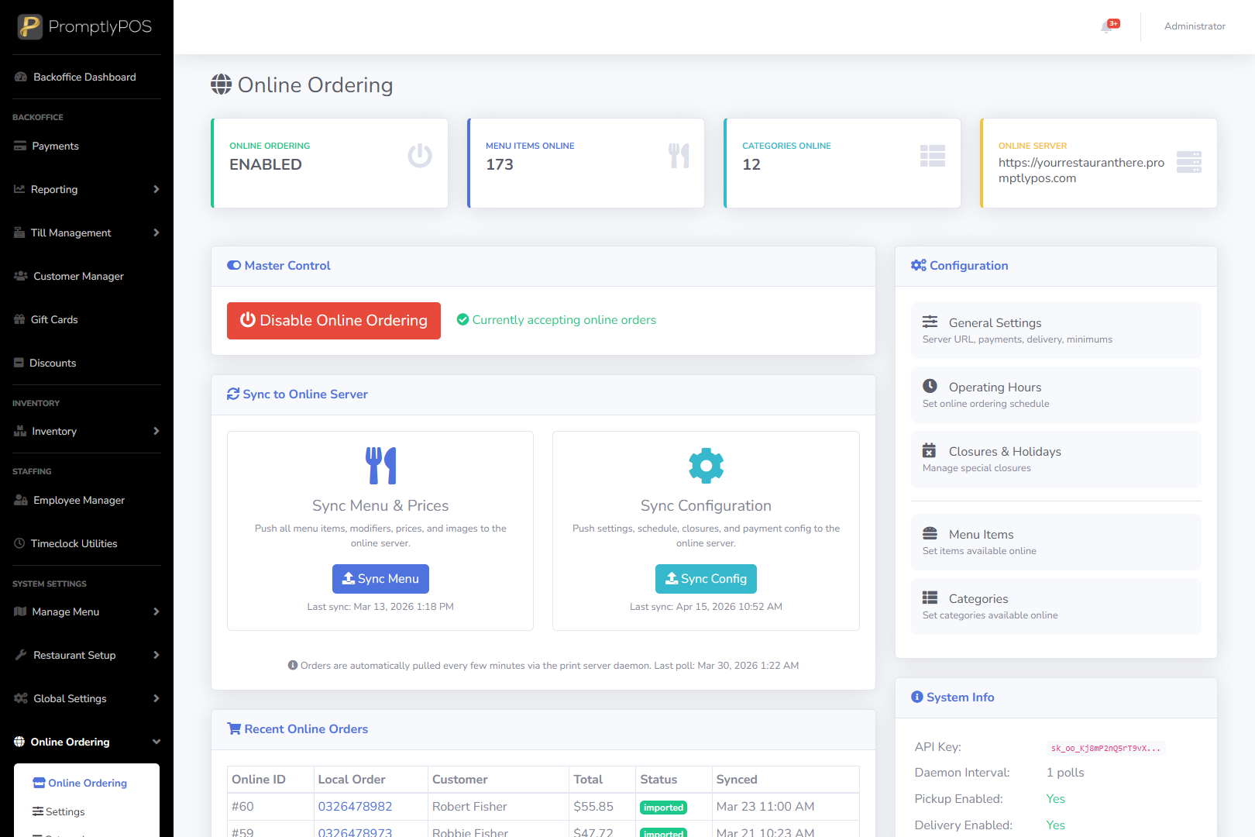Screen dimensions: 1255x837
Task: Click the Online Ordering globe icon in sidebar
Action: (x=19, y=742)
